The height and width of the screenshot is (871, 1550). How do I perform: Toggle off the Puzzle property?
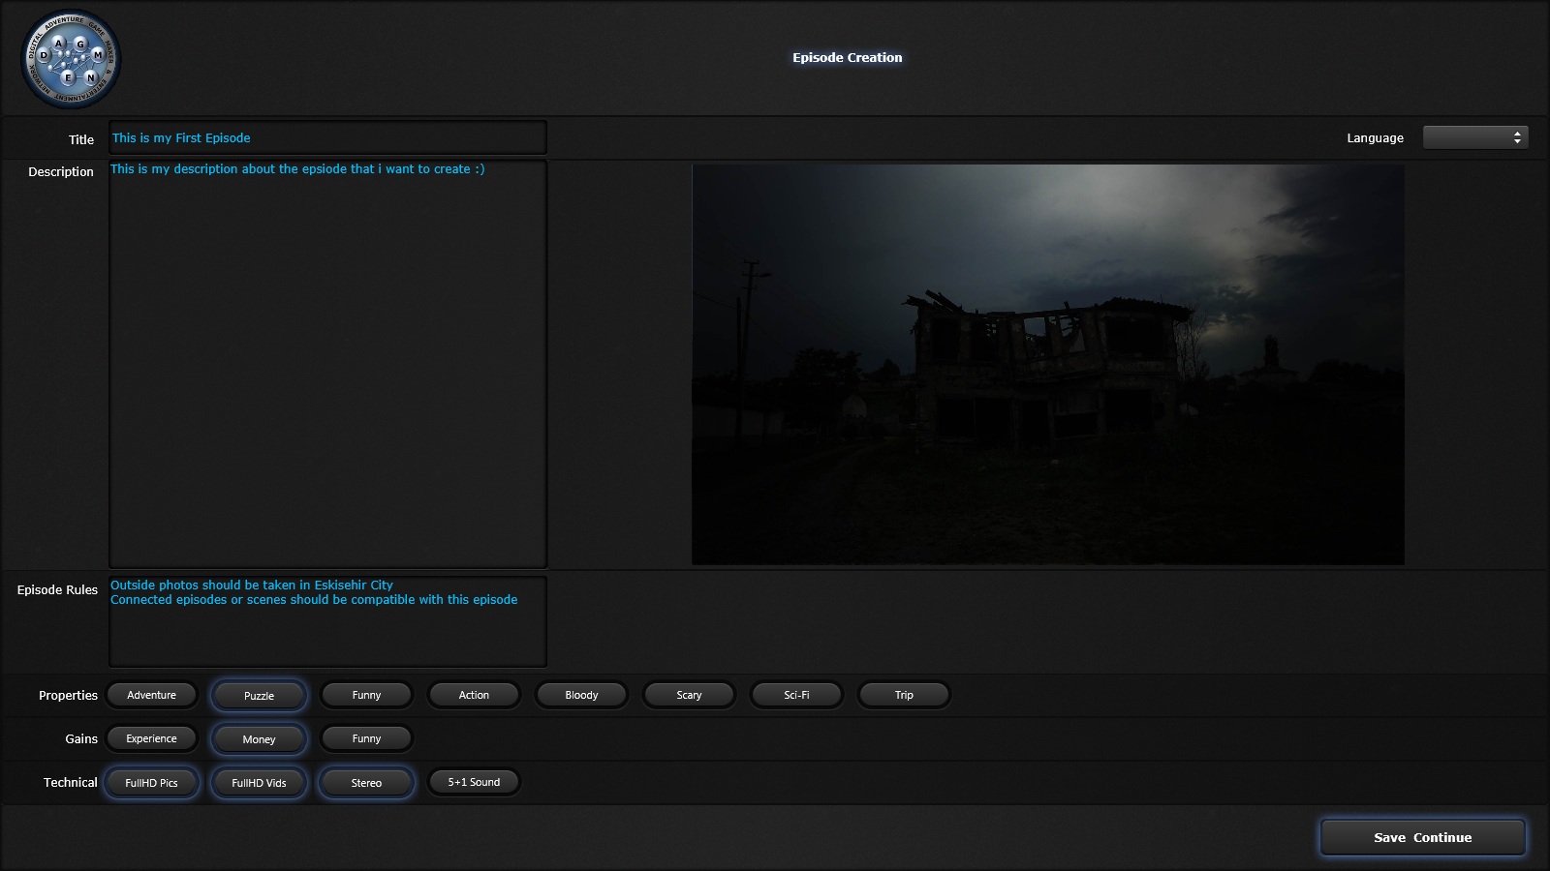pyautogui.click(x=259, y=696)
